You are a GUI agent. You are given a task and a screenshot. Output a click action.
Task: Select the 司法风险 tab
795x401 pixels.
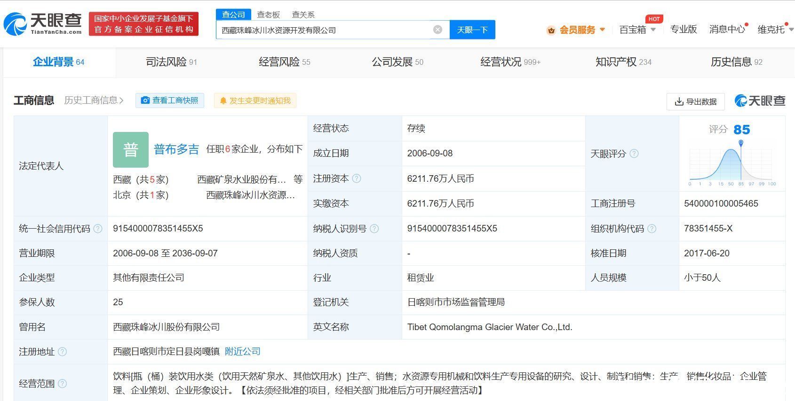pos(171,62)
